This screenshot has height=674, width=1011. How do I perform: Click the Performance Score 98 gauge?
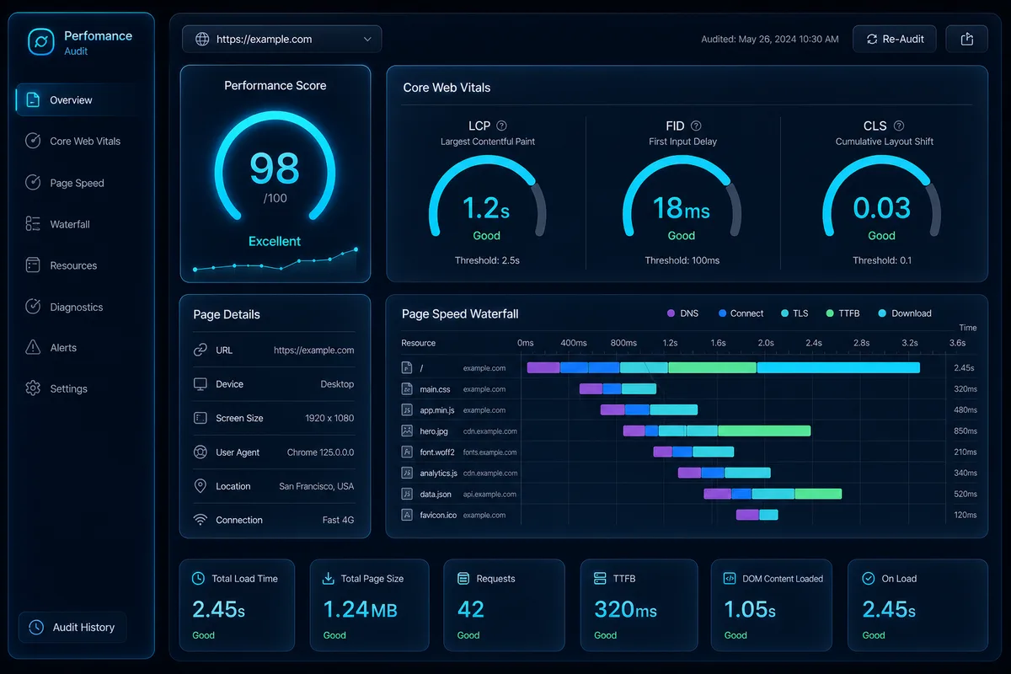point(275,168)
